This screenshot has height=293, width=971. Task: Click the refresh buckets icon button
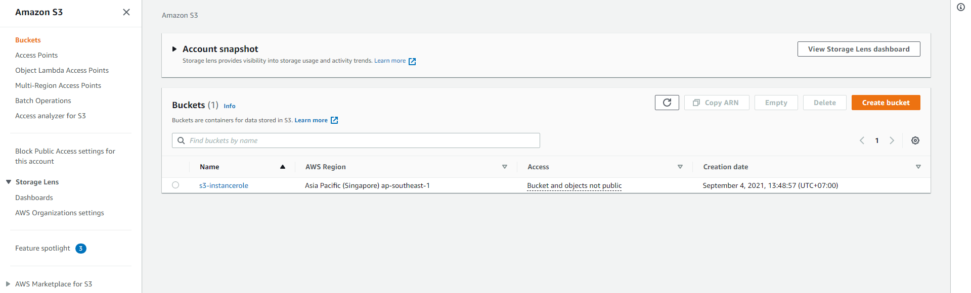pyautogui.click(x=667, y=103)
